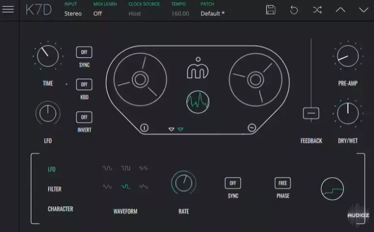Open the Host clock source selector
This screenshot has width=374, height=232.
(134, 14)
